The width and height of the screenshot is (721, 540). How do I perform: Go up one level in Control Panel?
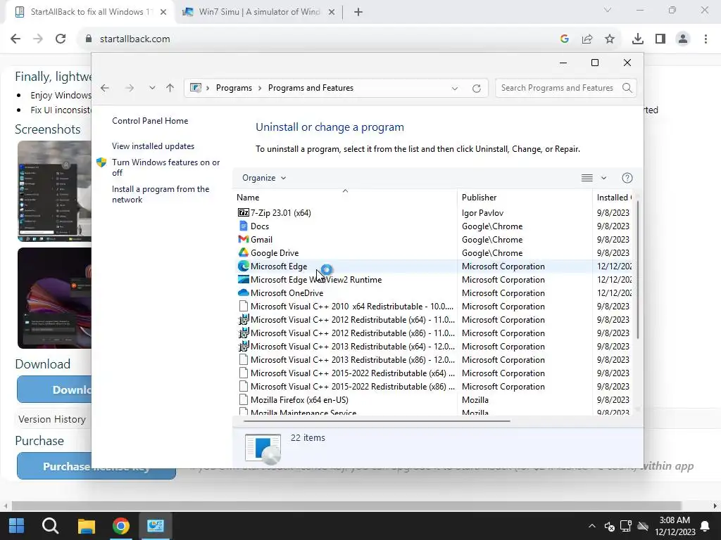pyautogui.click(x=170, y=88)
